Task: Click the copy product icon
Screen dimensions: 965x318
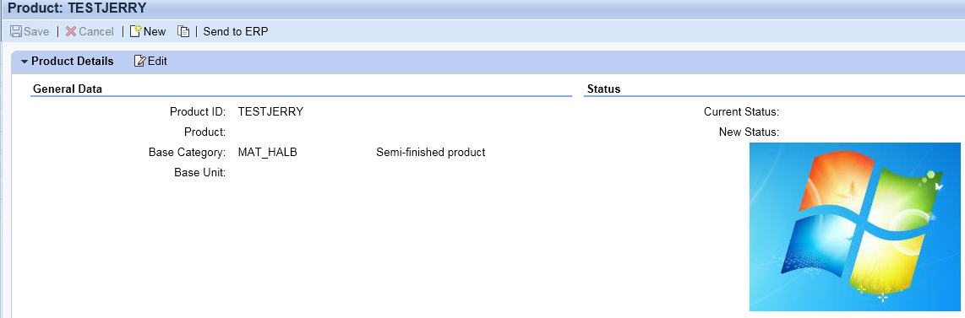Action: pos(183,31)
